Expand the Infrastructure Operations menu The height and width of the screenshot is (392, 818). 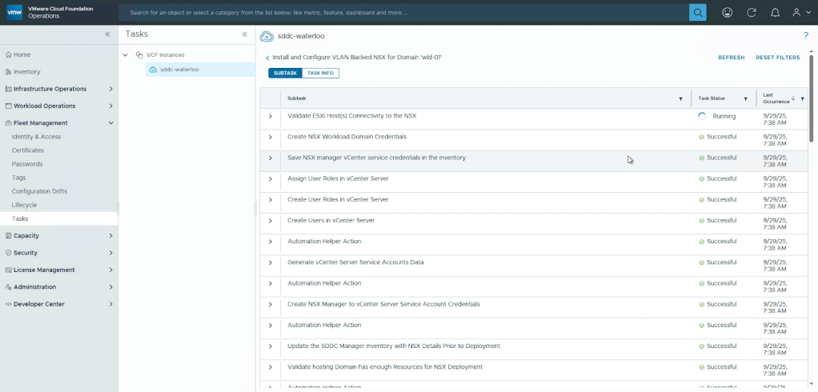[x=110, y=89]
